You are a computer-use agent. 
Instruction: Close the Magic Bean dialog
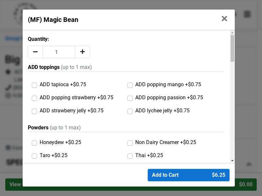point(224,19)
